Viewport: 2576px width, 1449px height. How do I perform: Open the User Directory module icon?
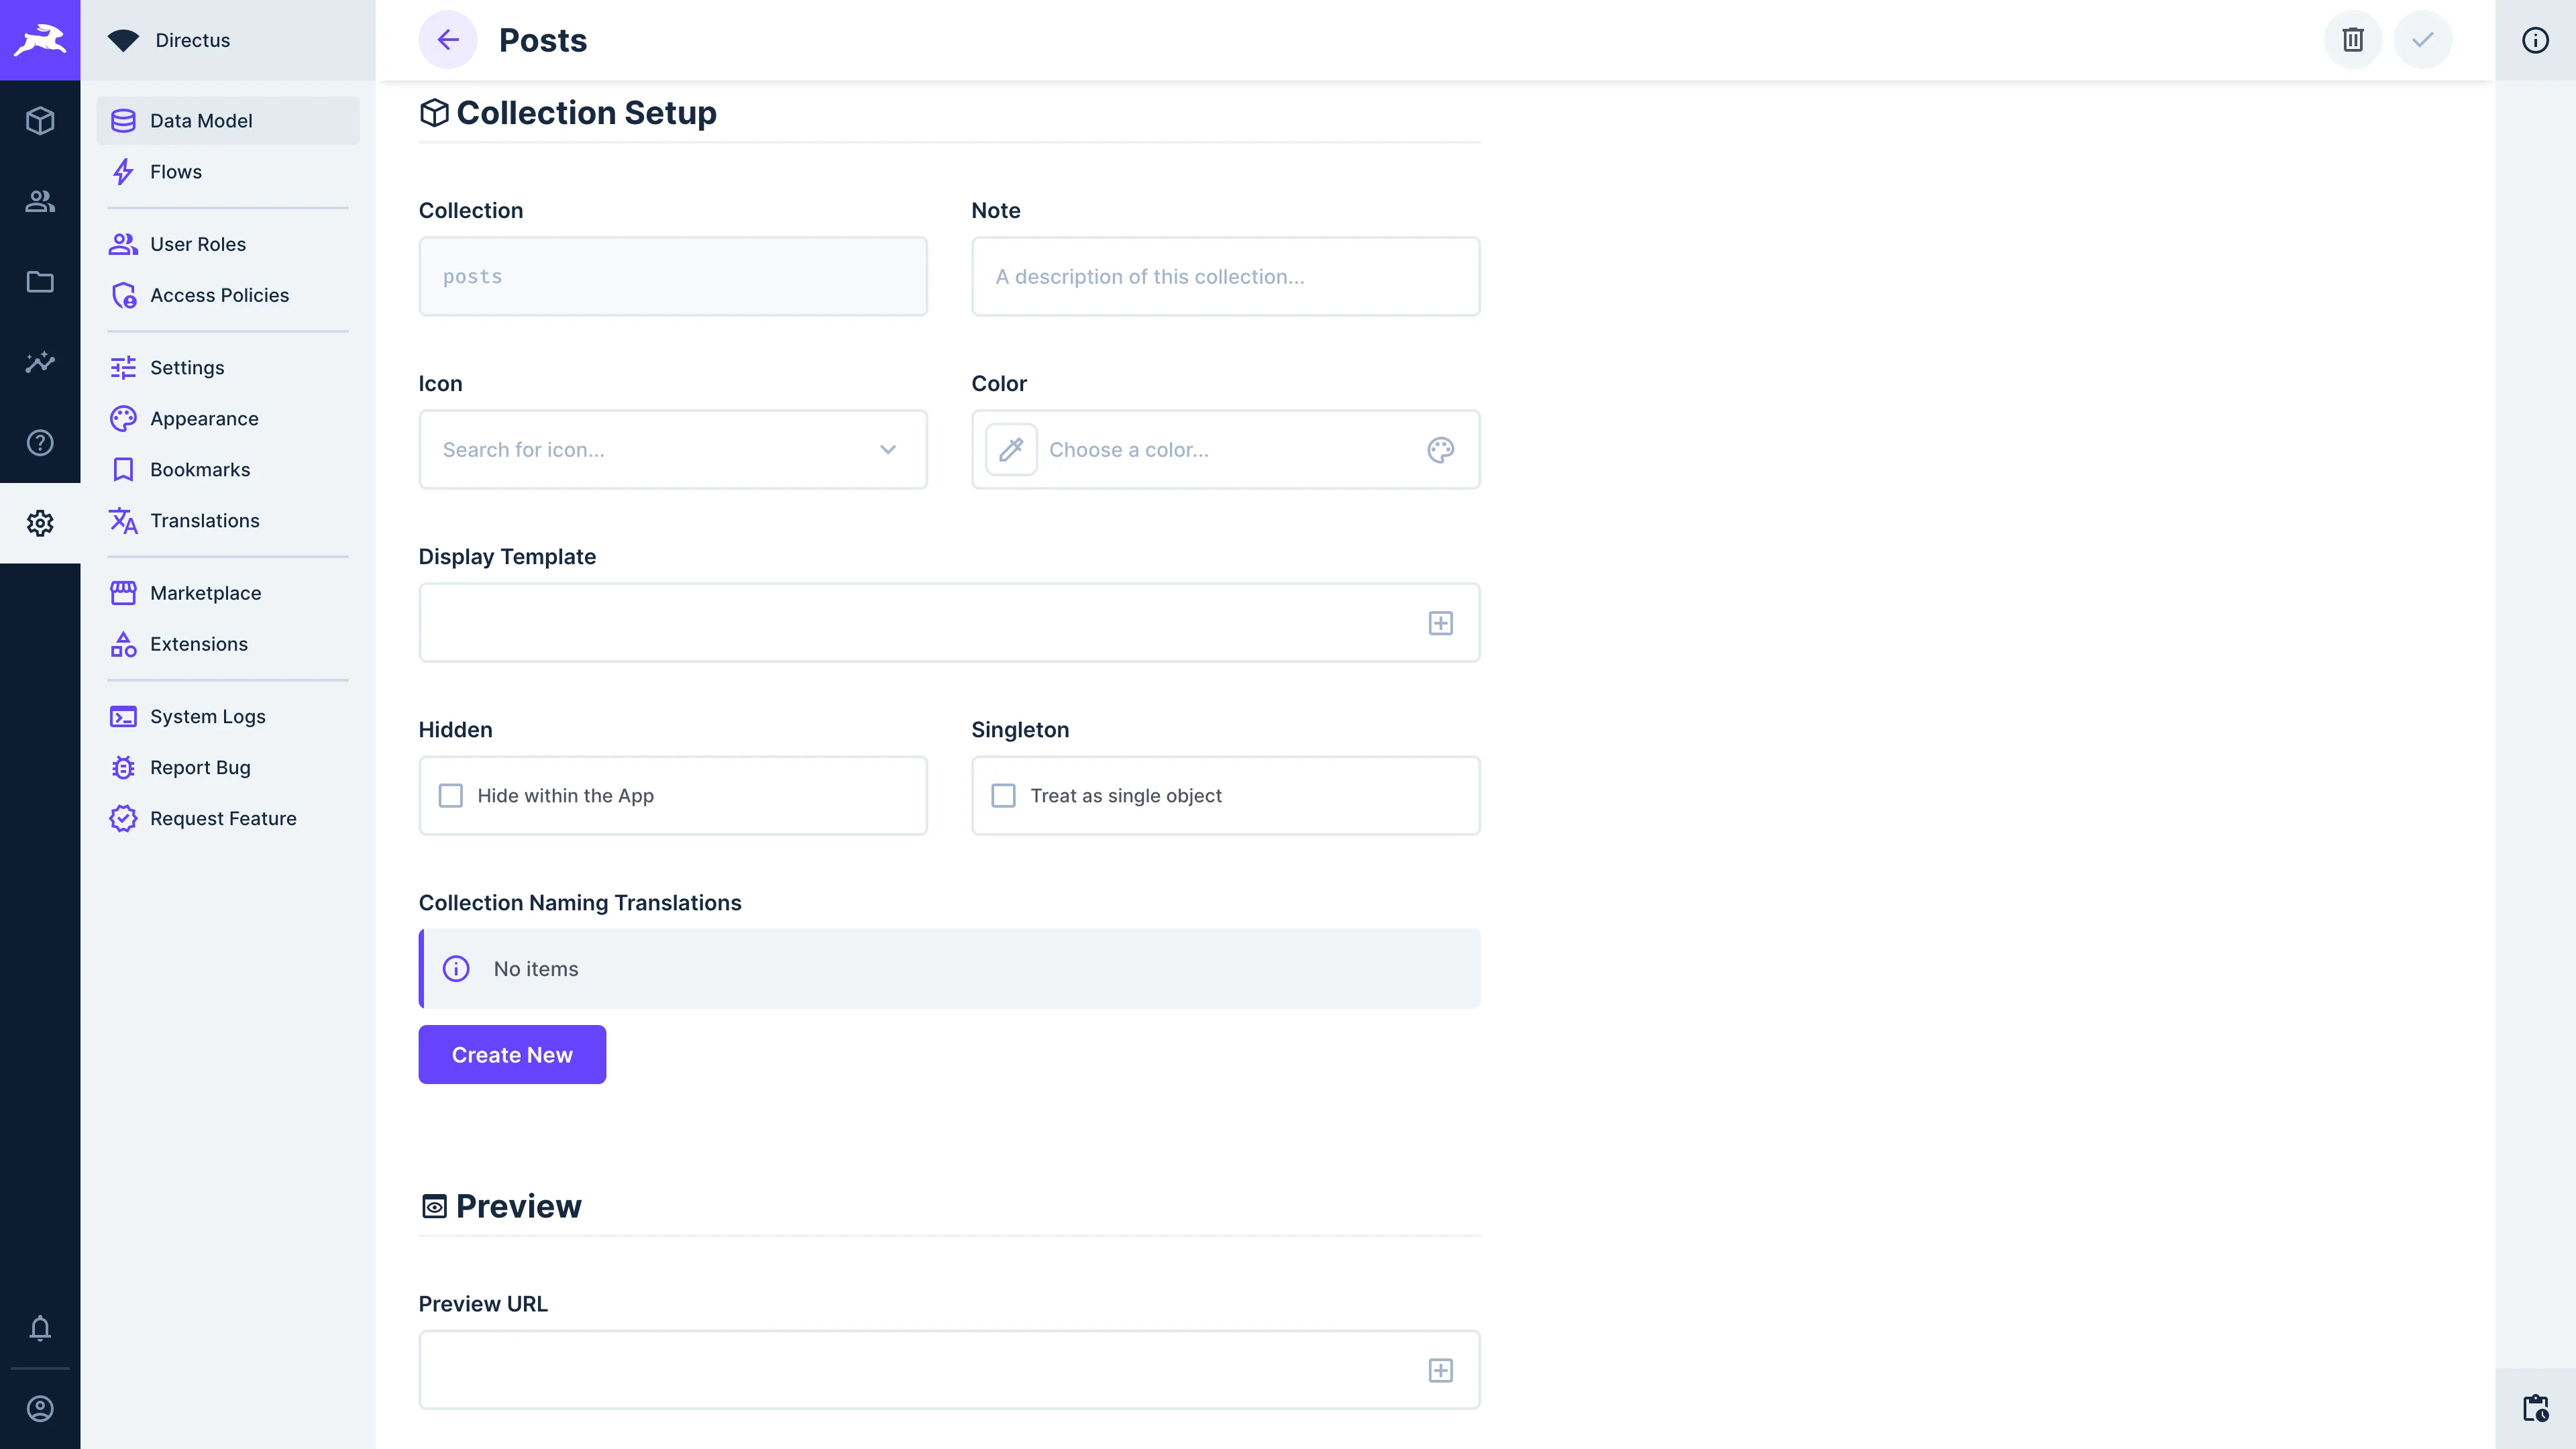(x=40, y=201)
